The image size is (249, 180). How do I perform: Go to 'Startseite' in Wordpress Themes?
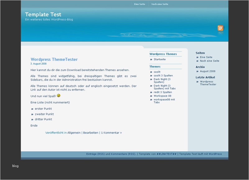[x=160, y=59]
